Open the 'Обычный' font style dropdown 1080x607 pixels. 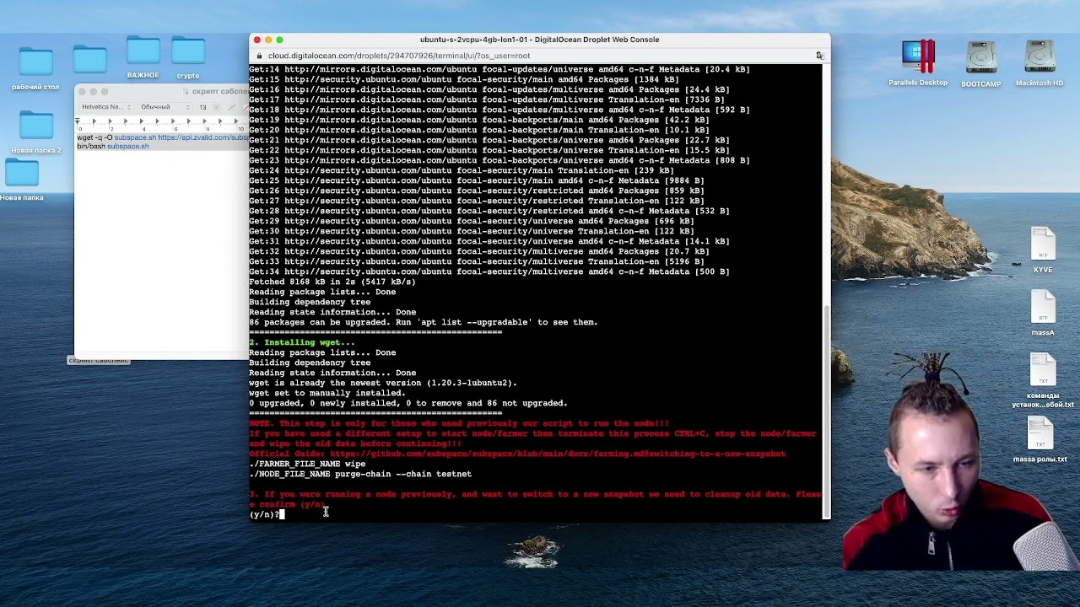(164, 107)
